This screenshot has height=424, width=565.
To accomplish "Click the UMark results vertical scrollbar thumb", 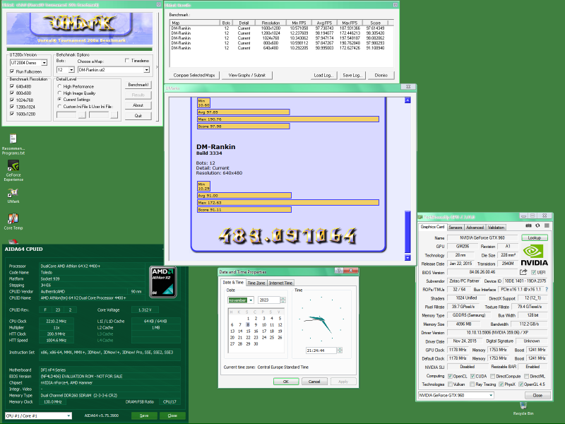I will point(408,232).
